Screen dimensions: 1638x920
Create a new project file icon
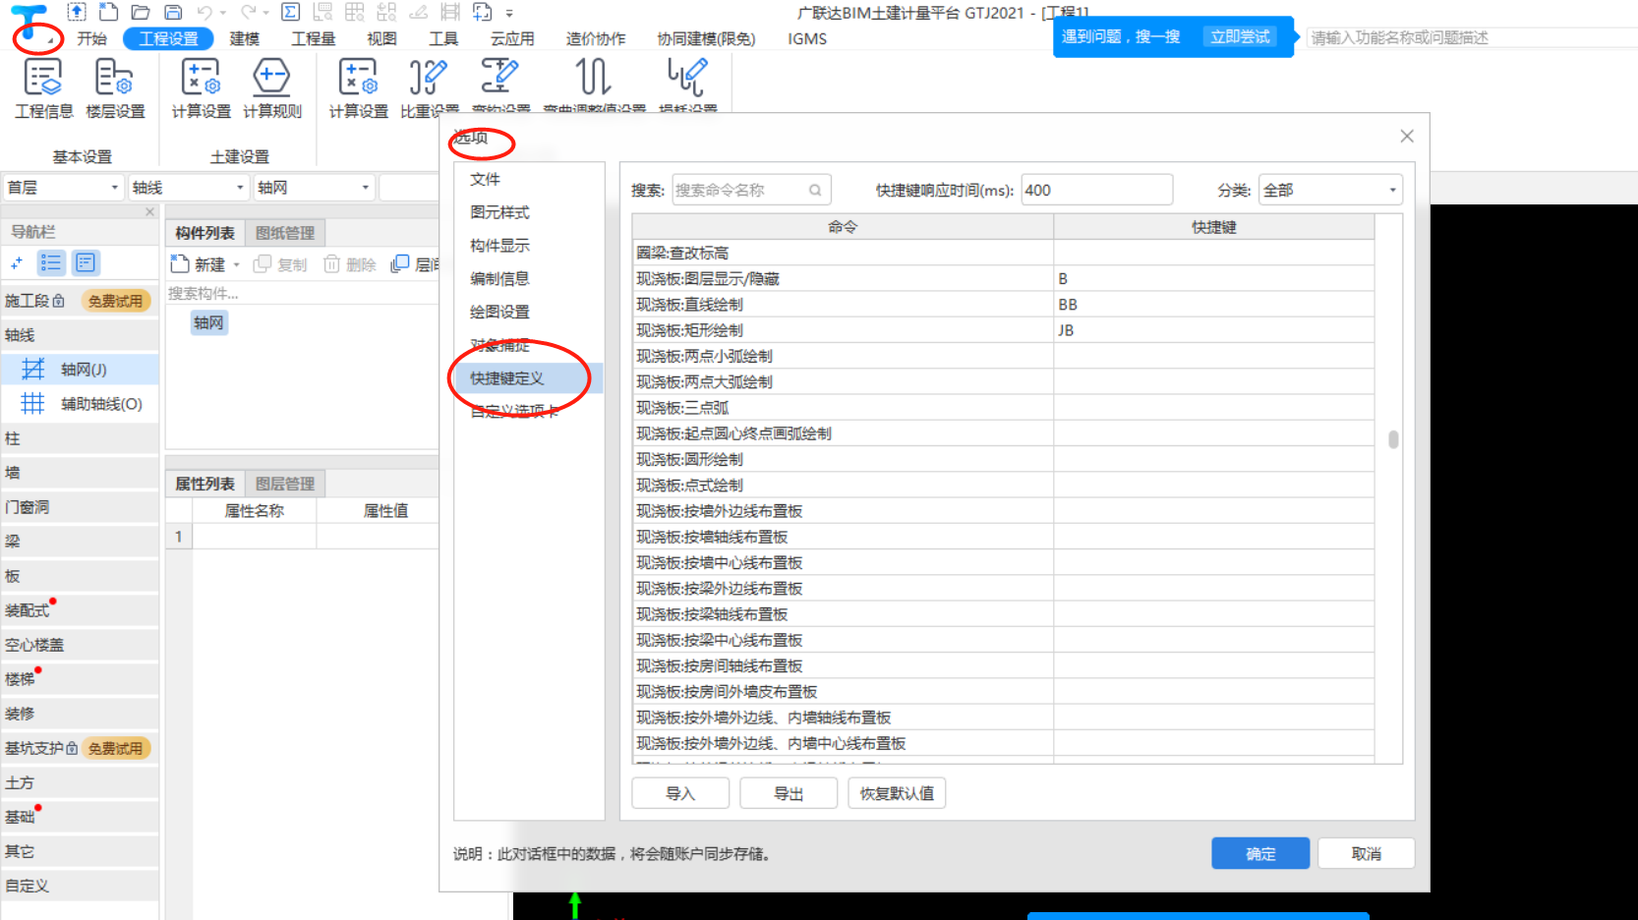click(109, 12)
